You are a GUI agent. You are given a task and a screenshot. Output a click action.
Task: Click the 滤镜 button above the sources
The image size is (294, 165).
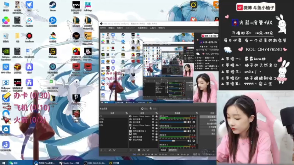pyautogui.click(x=153, y=109)
